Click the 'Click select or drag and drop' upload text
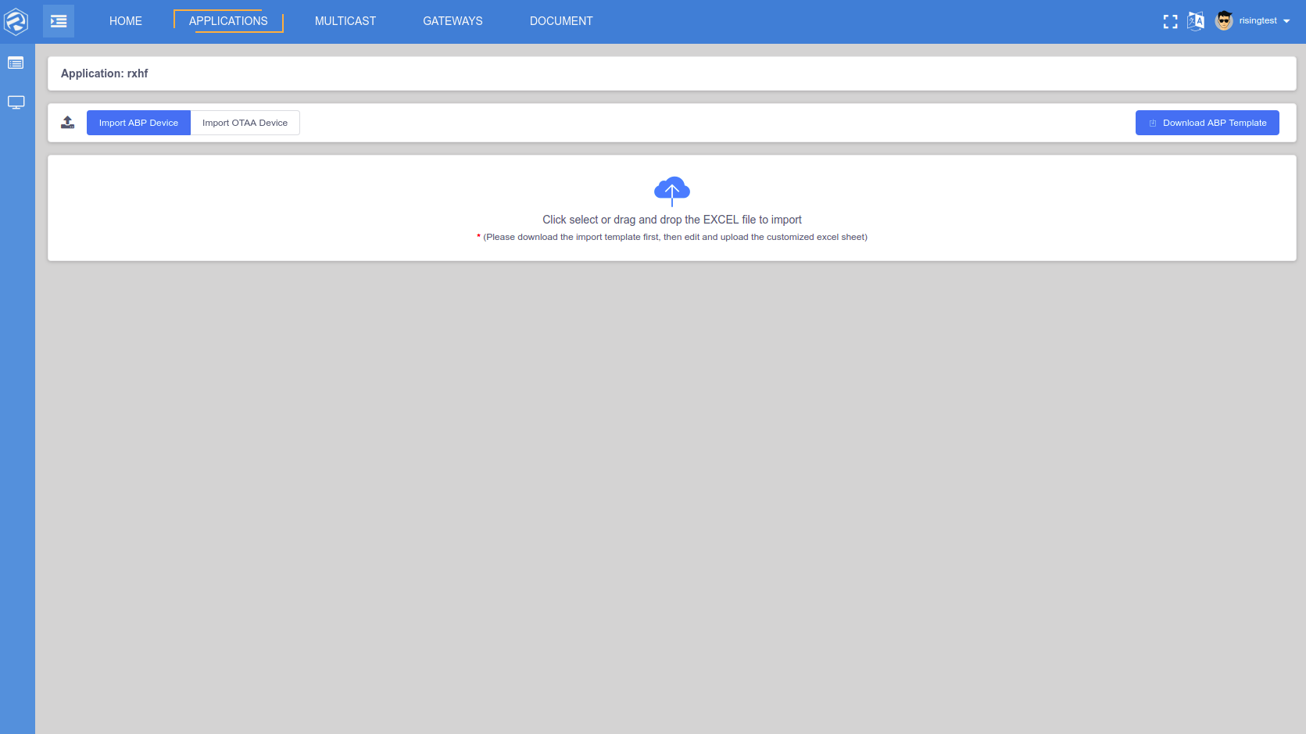Image resolution: width=1306 pixels, height=734 pixels. pos(671,220)
